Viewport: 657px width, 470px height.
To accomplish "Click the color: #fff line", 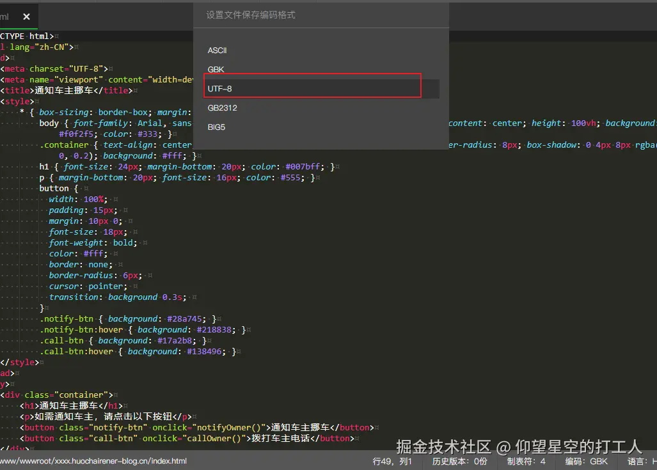I will pos(78,254).
